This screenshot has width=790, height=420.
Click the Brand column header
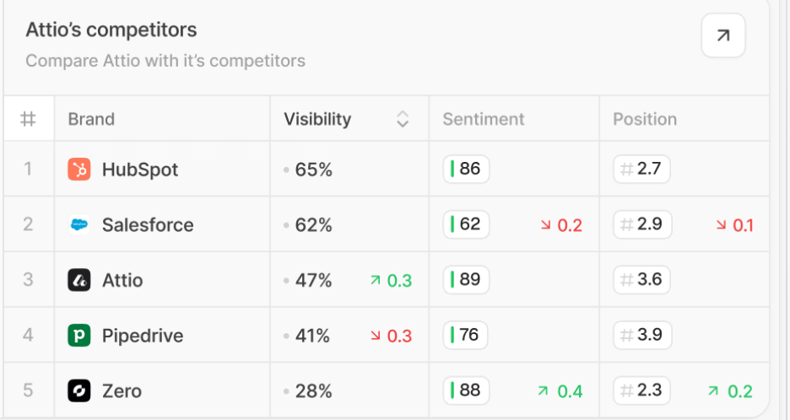[x=91, y=120]
